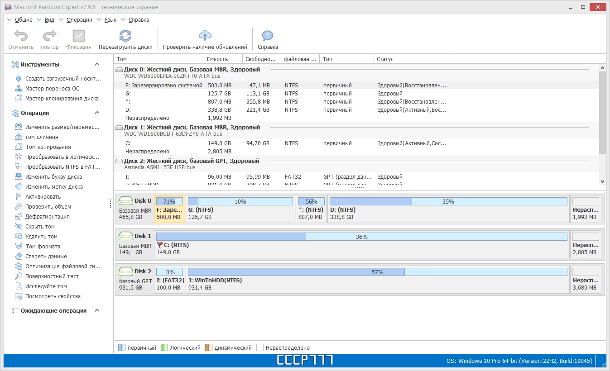Click the повтор redo arrow icon
This screenshot has height=371, width=610.
pyautogui.click(x=49, y=36)
